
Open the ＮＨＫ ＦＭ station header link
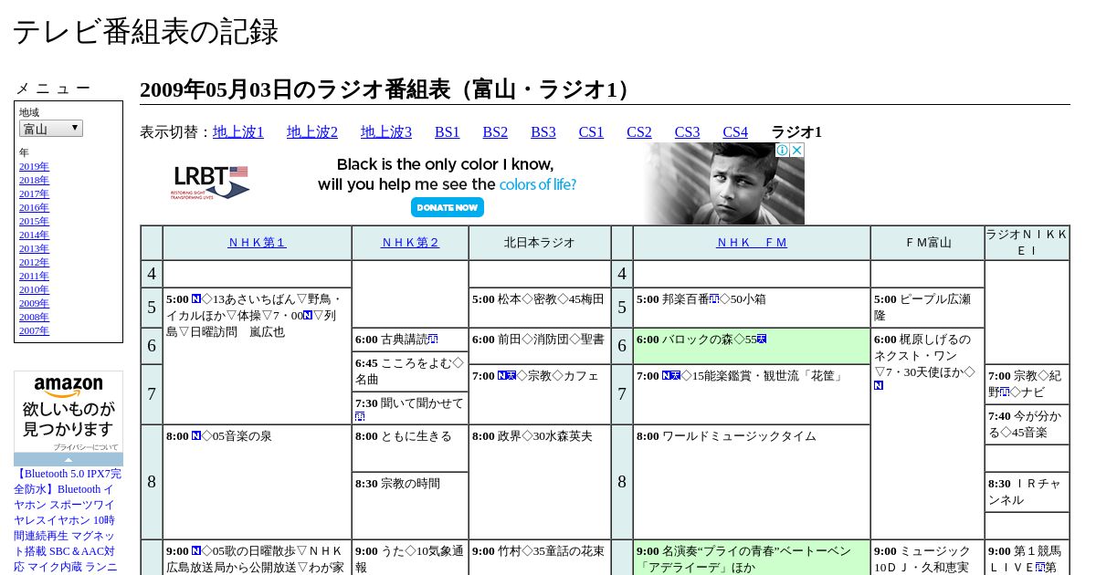pyautogui.click(x=752, y=243)
